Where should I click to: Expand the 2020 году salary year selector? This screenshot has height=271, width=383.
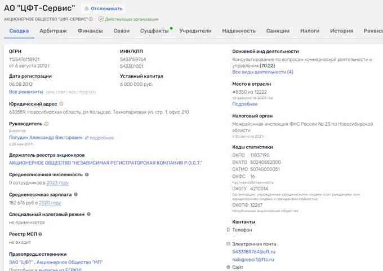click(50, 203)
